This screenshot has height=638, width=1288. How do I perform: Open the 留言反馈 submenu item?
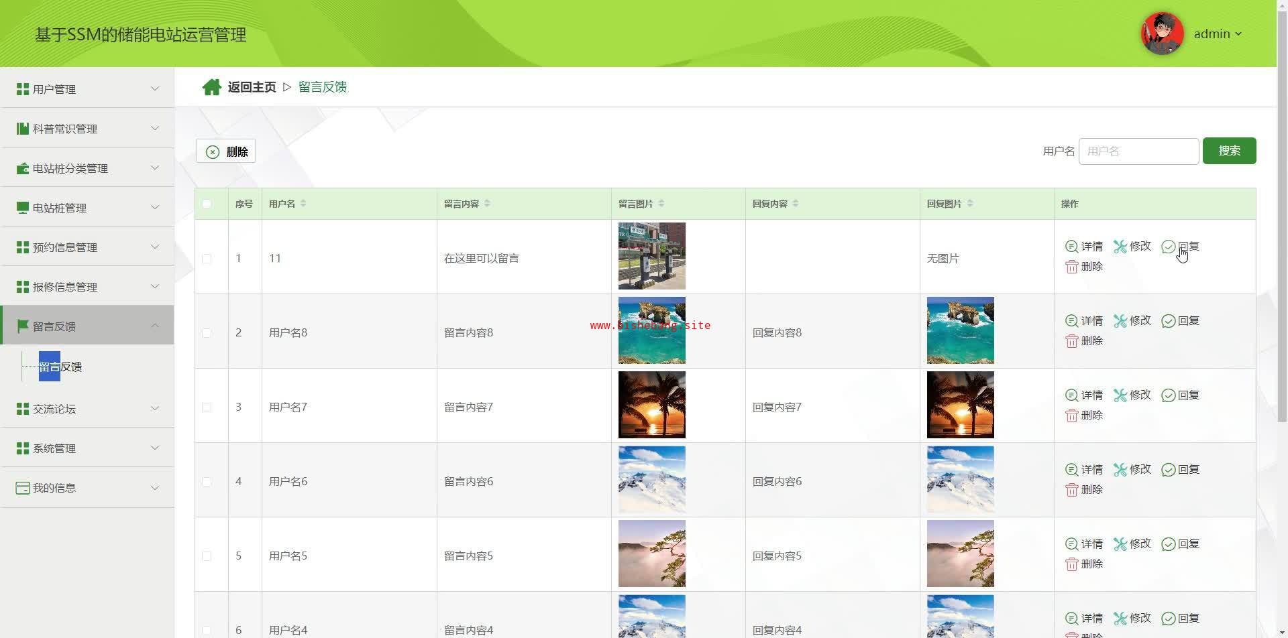coord(60,367)
